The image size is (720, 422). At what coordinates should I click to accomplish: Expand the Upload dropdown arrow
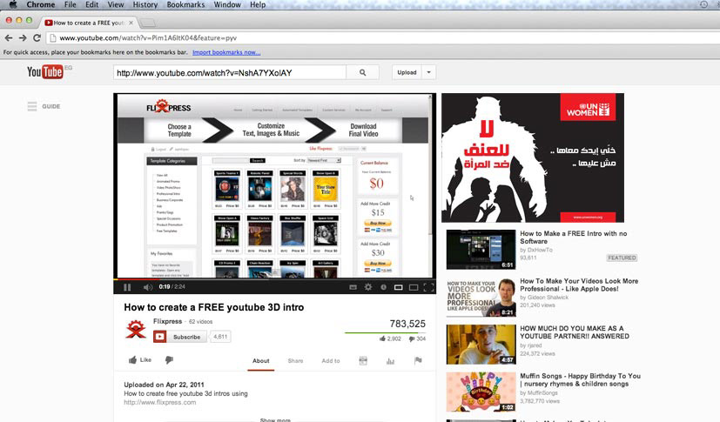coord(428,72)
